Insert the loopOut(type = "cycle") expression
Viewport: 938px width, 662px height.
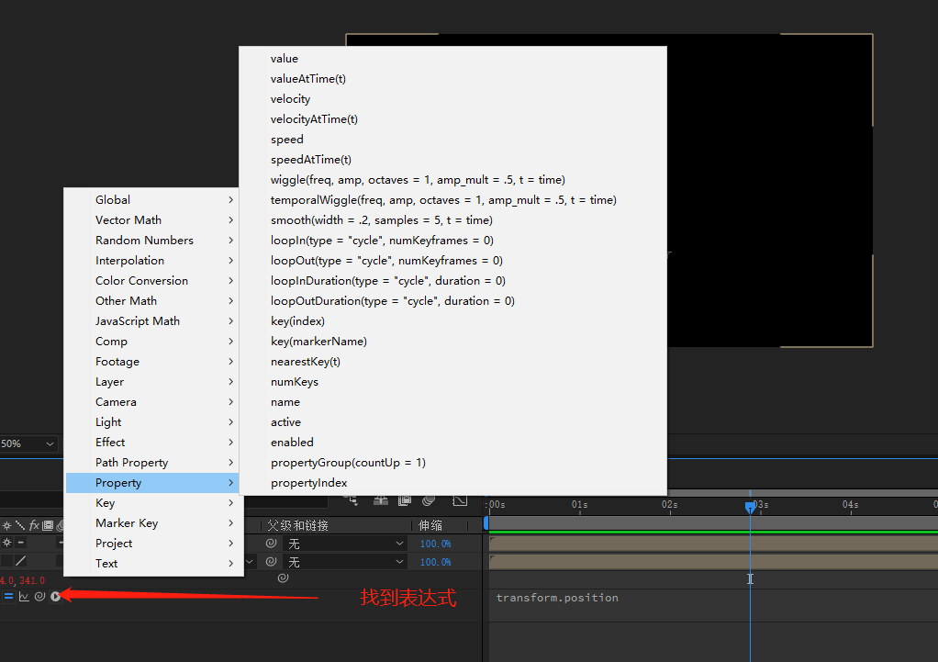[452, 261]
